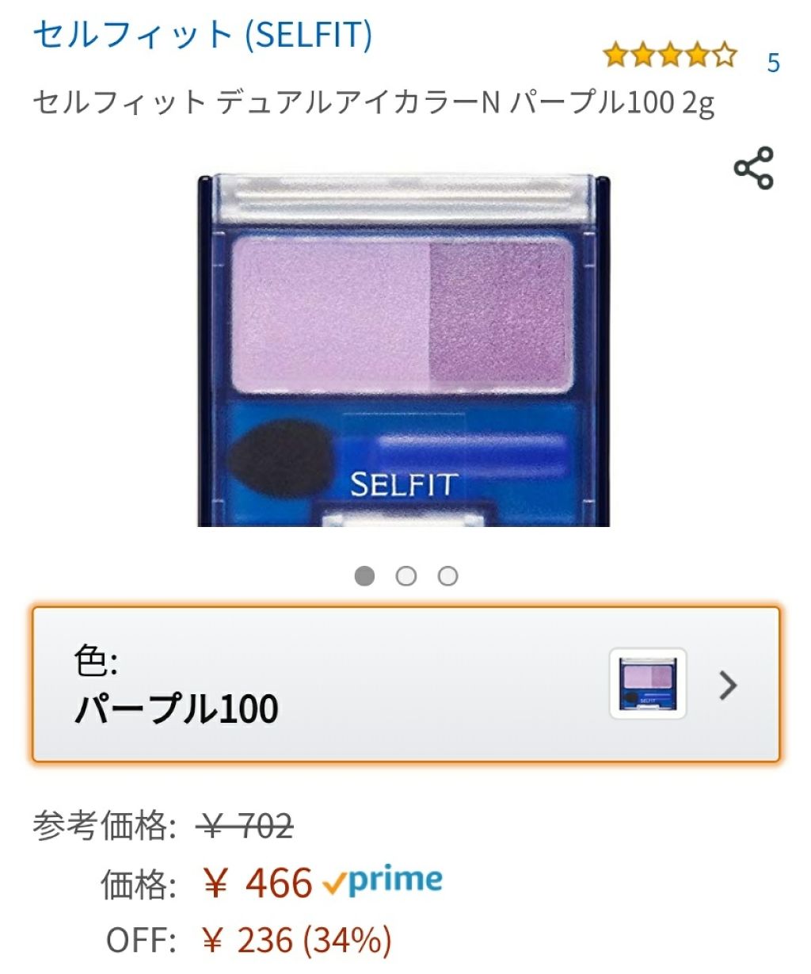Select the second carousel indicator dot

click(x=406, y=576)
